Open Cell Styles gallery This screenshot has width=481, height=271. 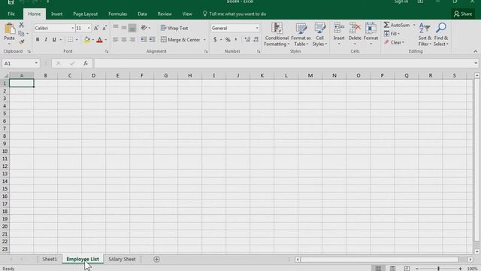coord(319,34)
